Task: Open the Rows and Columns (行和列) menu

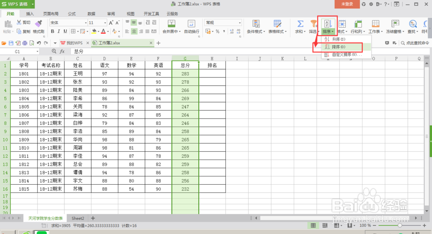Action: coord(358,26)
